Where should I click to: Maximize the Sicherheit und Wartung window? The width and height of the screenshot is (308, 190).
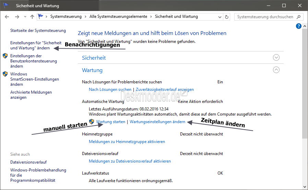pyautogui.click(x=284, y=5)
